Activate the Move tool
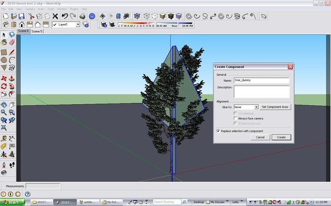The height and width of the screenshot is (206, 331). tap(4, 78)
